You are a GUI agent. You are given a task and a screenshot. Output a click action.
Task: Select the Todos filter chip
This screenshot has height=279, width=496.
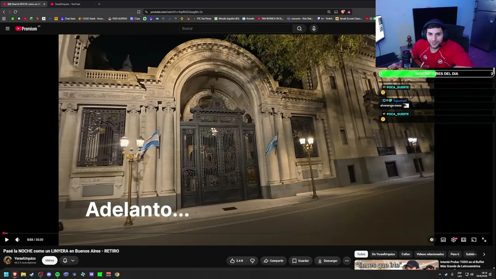pos(361,254)
